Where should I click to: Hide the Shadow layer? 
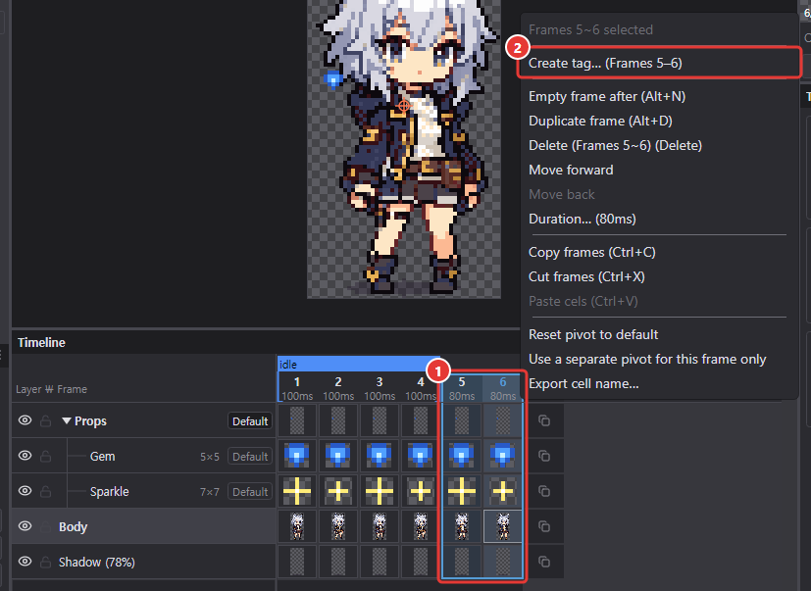coord(25,561)
